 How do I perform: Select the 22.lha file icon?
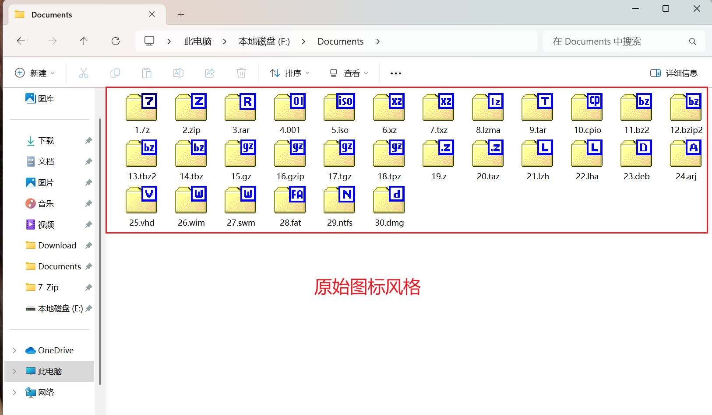point(587,153)
